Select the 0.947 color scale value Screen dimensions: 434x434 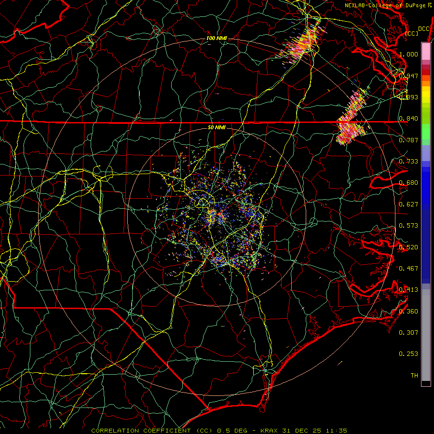click(x=408, y=76)
